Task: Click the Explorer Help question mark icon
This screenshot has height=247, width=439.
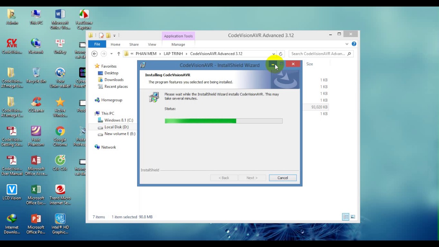Action: (x=354, y=44)
